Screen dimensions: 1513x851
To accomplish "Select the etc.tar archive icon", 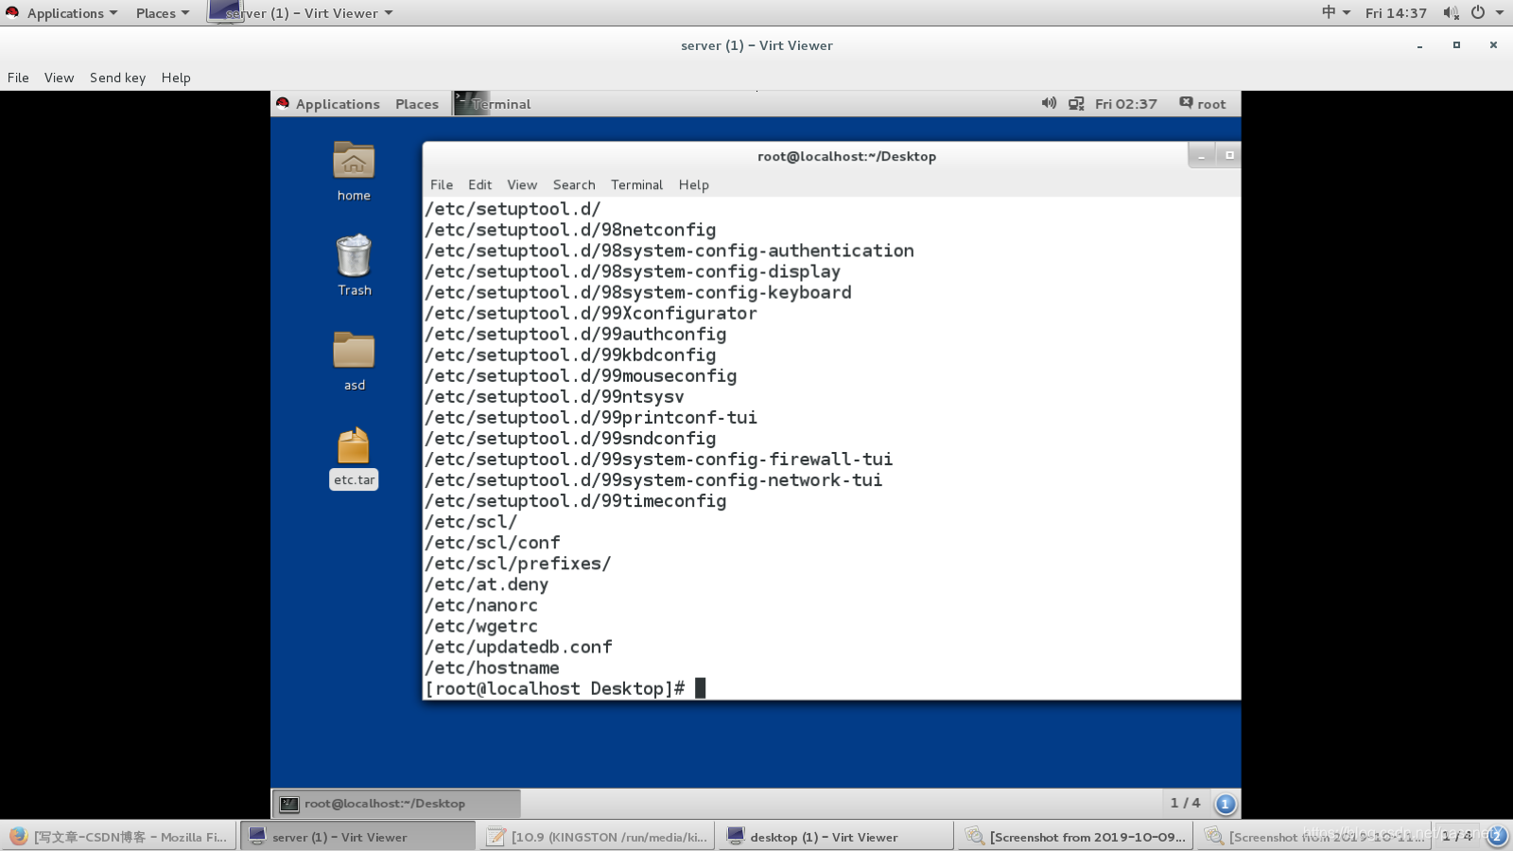I will [354, 445].
